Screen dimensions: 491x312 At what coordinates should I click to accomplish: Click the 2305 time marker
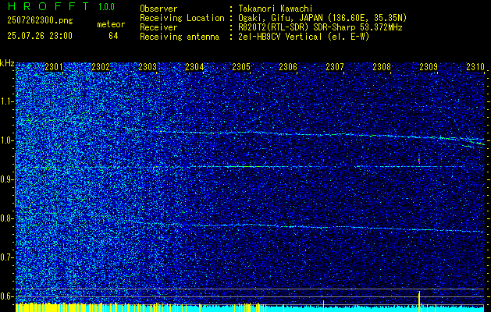(x=241, y=67)
